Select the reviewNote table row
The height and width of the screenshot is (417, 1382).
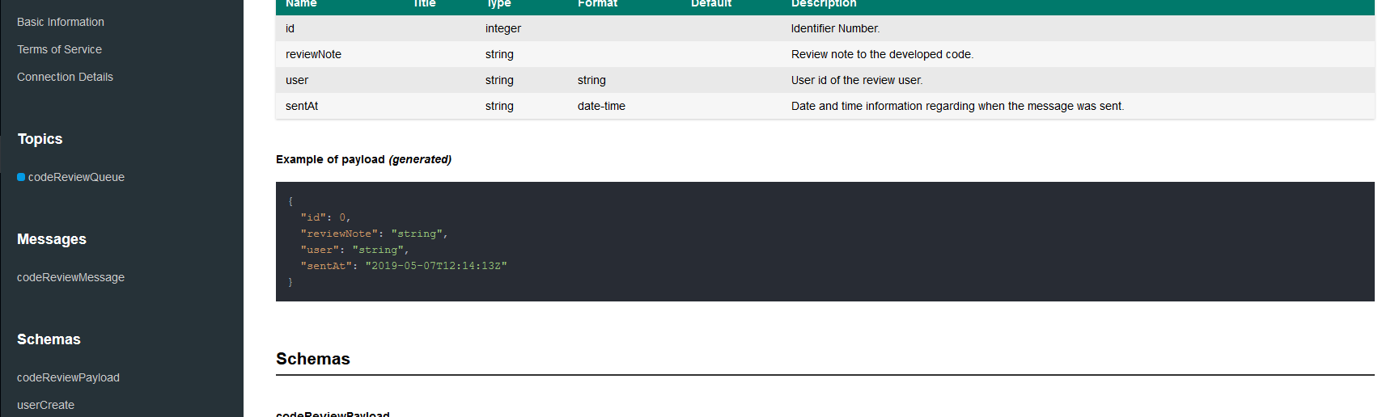pos(313,54)
